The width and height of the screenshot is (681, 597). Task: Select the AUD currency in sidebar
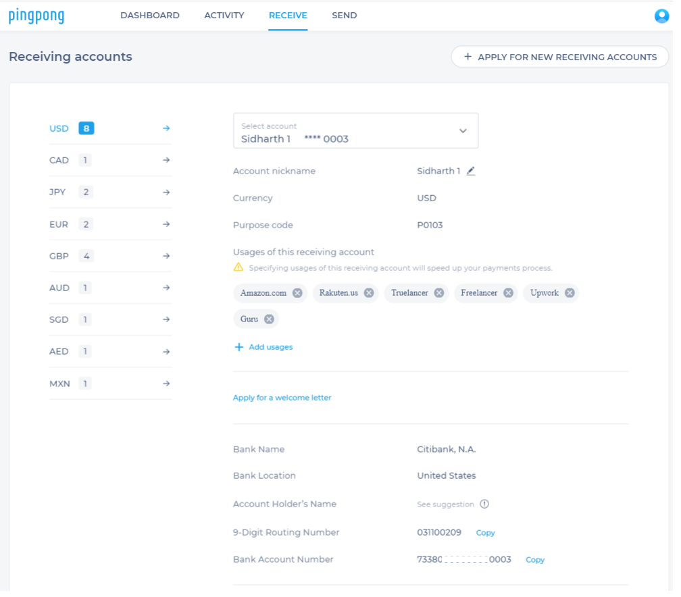(x=110, y=288)
